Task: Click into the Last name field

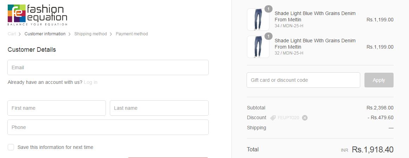Action: pos(159,108)
